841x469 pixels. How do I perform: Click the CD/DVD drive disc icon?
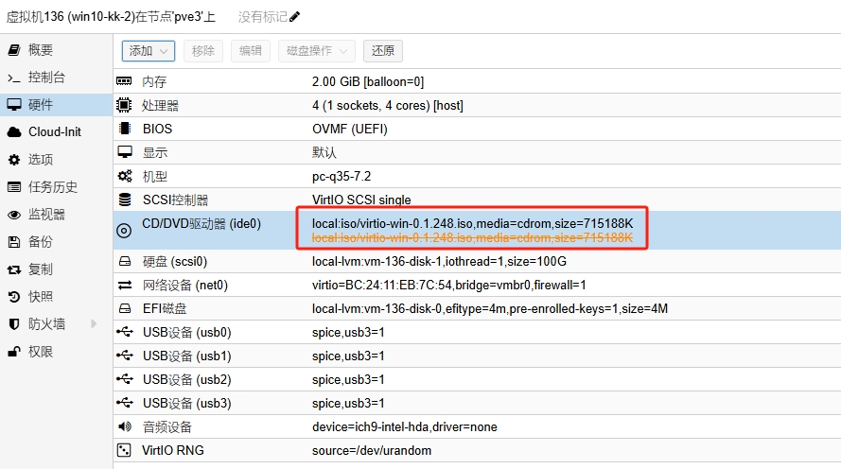pyautogui.click(x=124, y=231)
